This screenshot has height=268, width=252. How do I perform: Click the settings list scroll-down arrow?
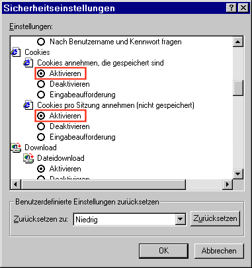coord(238,174)
